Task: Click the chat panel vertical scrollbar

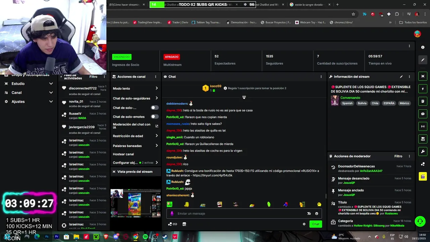Action: pos(326,196)
